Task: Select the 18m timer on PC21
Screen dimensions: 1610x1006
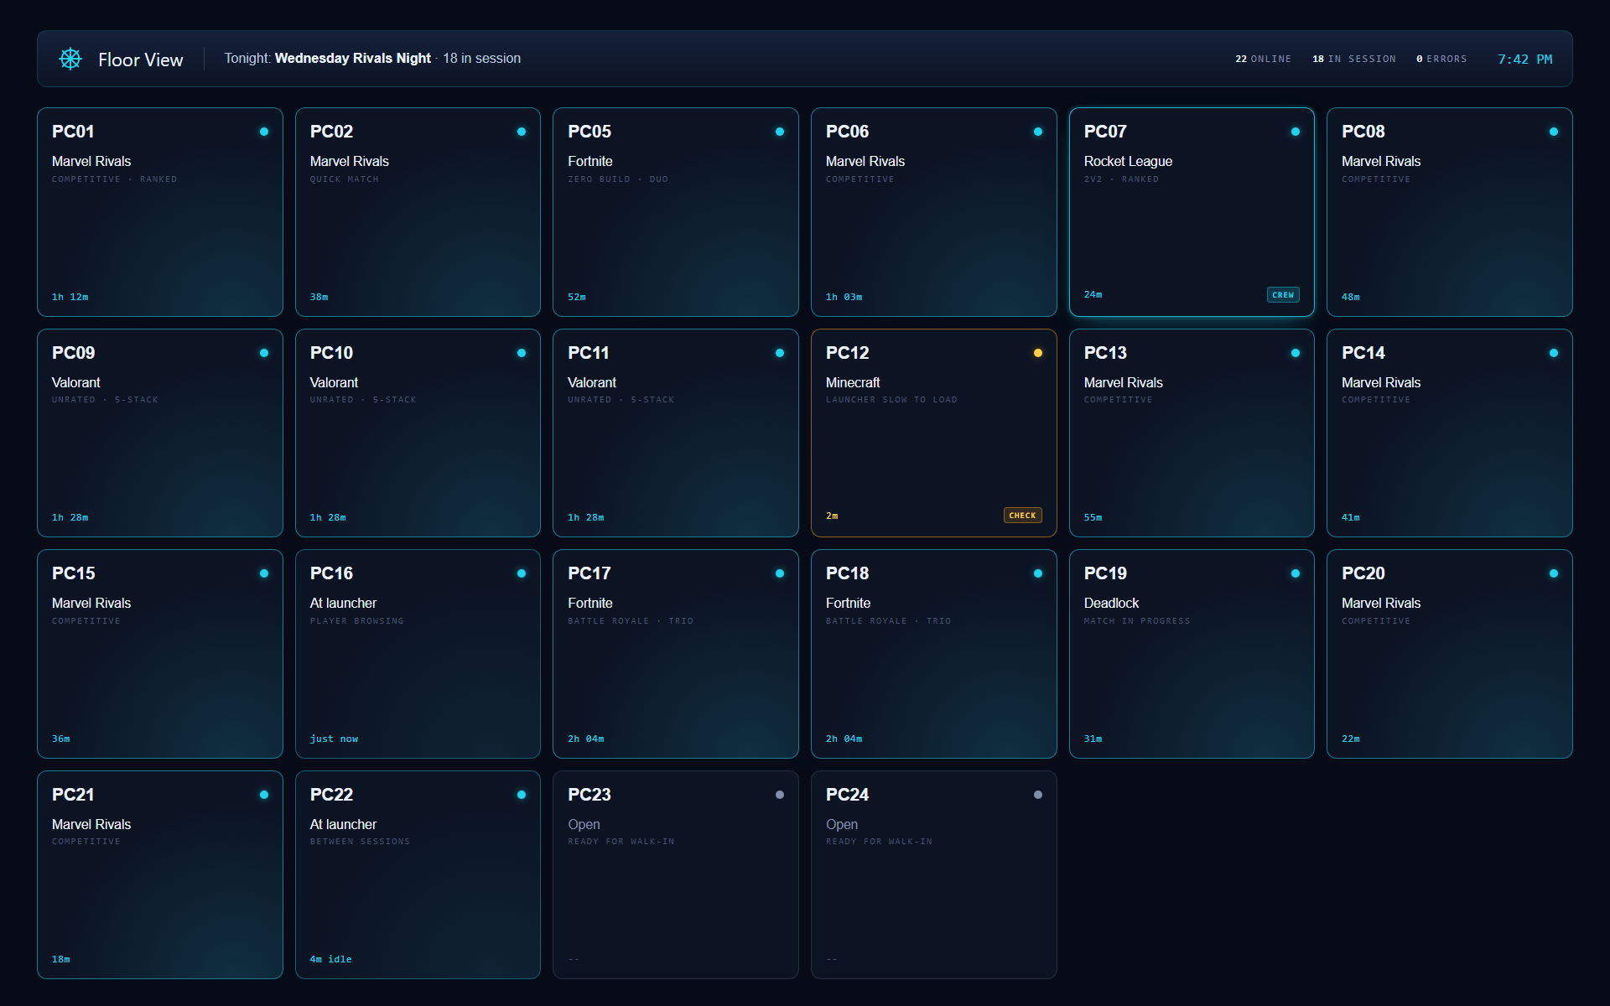Action: (x=60, y=959)
